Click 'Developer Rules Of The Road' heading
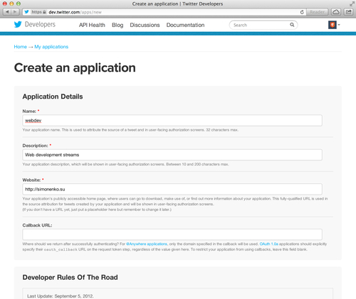Screen dimensions: 356x299 (x=70, y=278)
